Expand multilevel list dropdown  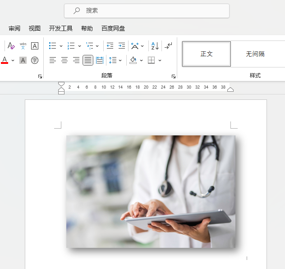pyautogui.click(x=97, y=46)
